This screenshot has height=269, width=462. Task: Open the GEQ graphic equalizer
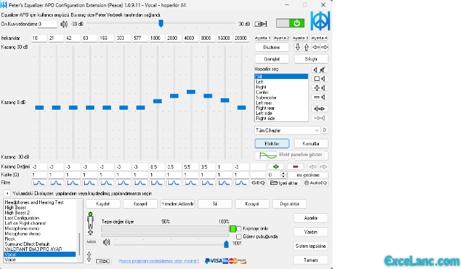(x=258, y=183)
